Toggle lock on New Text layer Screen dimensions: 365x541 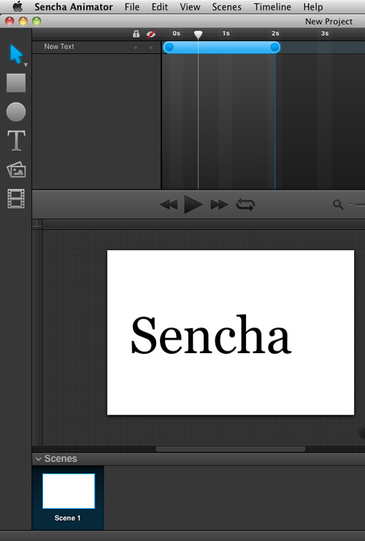coord(136,48)
